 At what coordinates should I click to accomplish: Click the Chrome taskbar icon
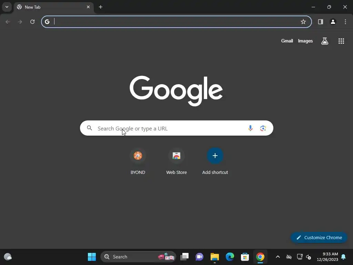pyautogui.click(x=260, y=257)
